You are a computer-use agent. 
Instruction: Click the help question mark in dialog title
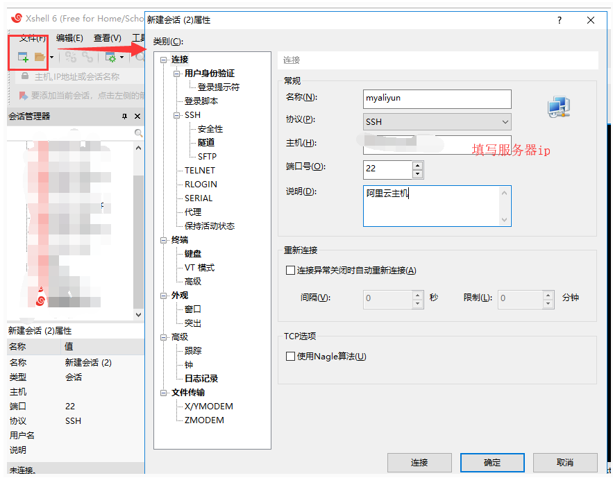(560, 20)
